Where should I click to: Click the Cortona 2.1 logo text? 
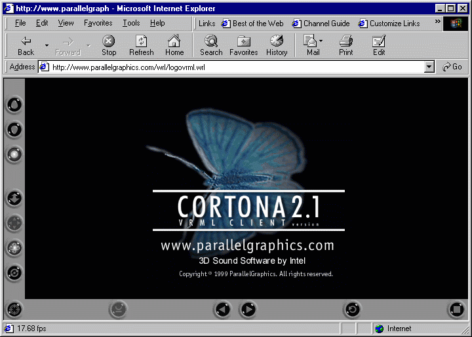248,207
